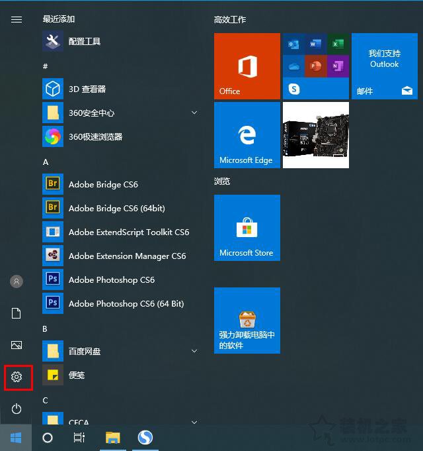Open Settings gear in Start sidebar
Image resolution: width=423 pixels, height=451 pixels.
click(x=17, y=377)
